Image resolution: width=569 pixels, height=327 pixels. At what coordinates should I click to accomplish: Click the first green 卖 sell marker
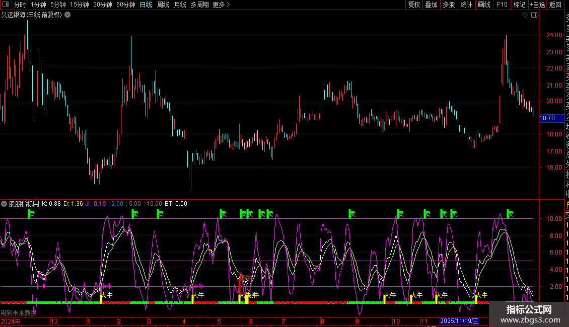31,214
